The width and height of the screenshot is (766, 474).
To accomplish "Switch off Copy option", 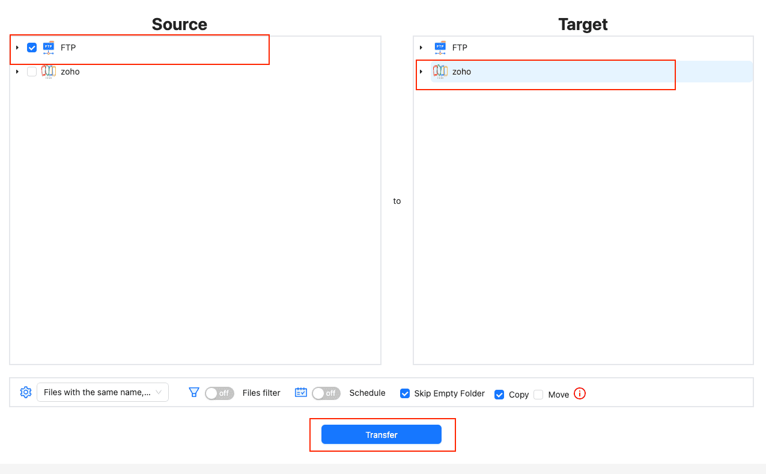I will 499,394.
